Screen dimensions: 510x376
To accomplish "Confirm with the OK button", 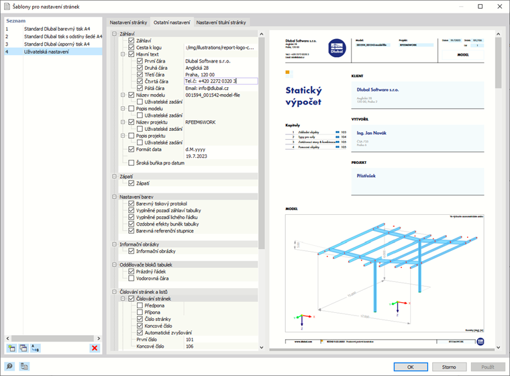I will click(411, 367).
